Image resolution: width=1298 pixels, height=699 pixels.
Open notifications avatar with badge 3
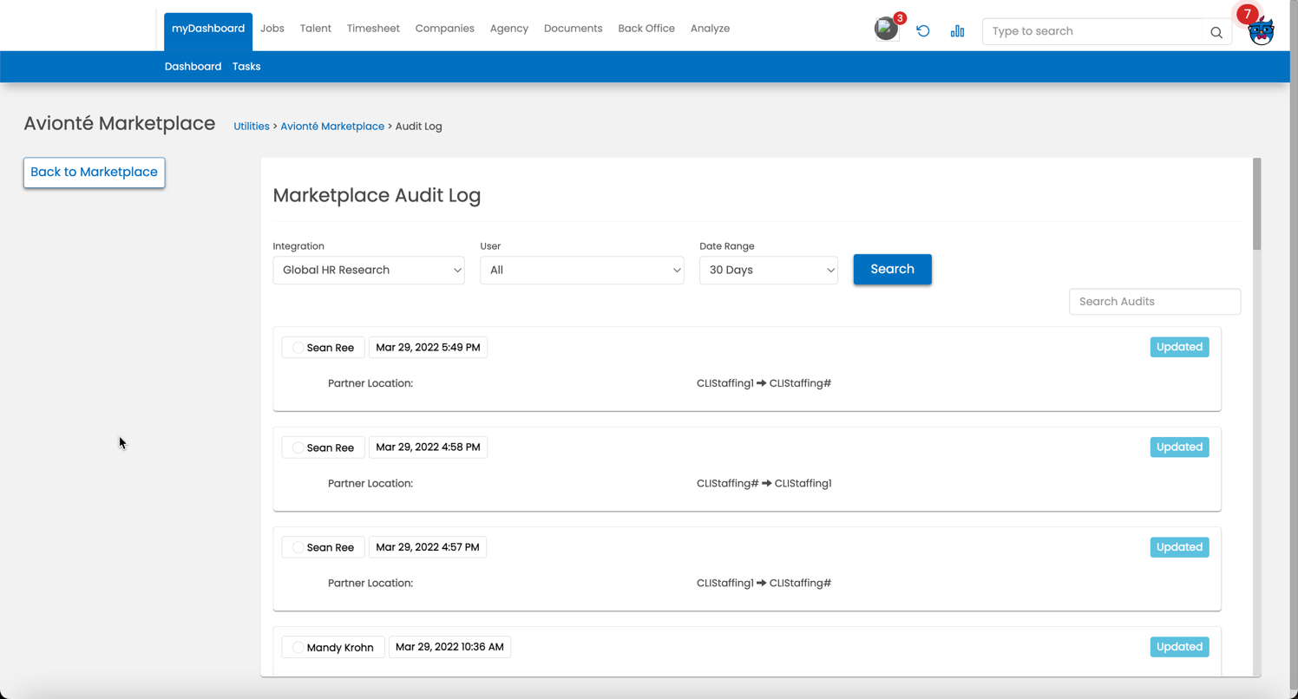click(887, 29)
